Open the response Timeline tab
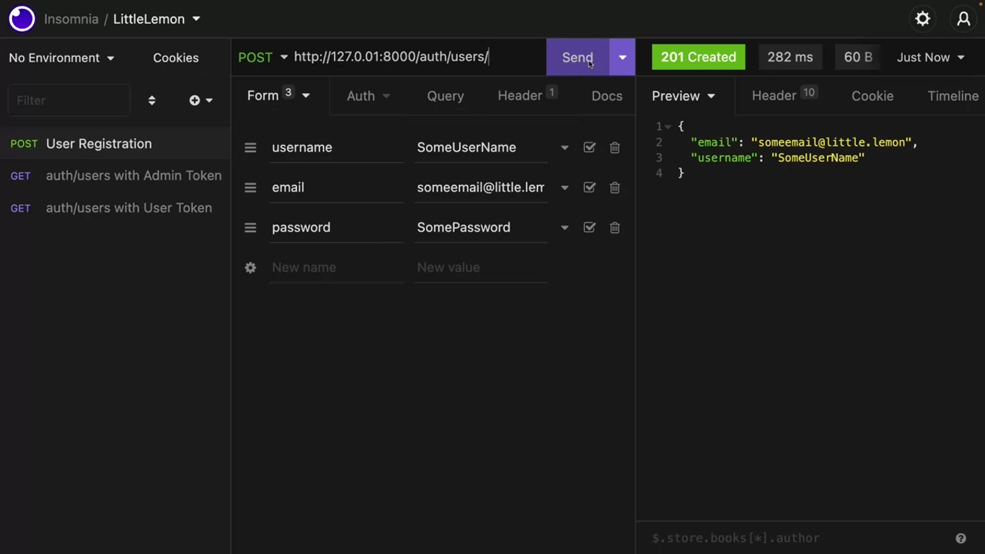This screenshot has width=985, height=554. [952, 96]
